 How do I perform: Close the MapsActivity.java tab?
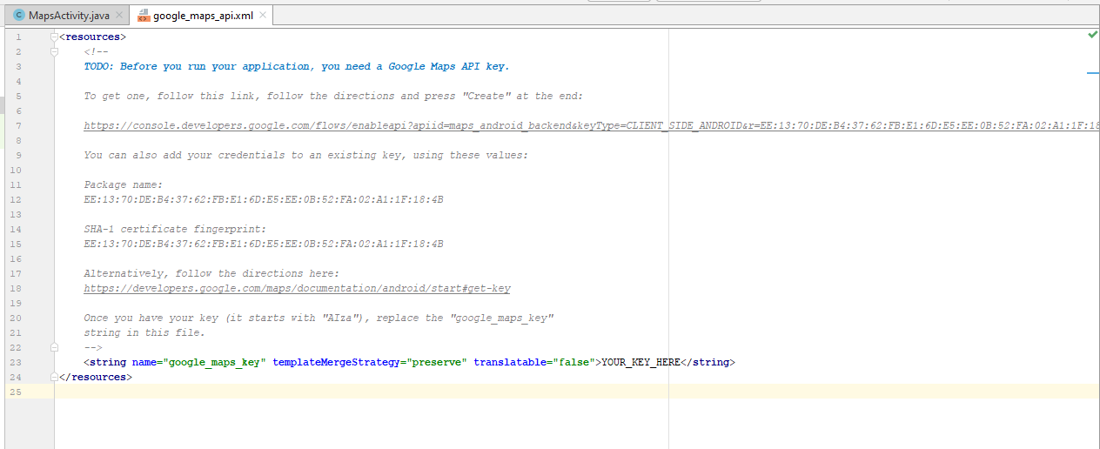119,16
